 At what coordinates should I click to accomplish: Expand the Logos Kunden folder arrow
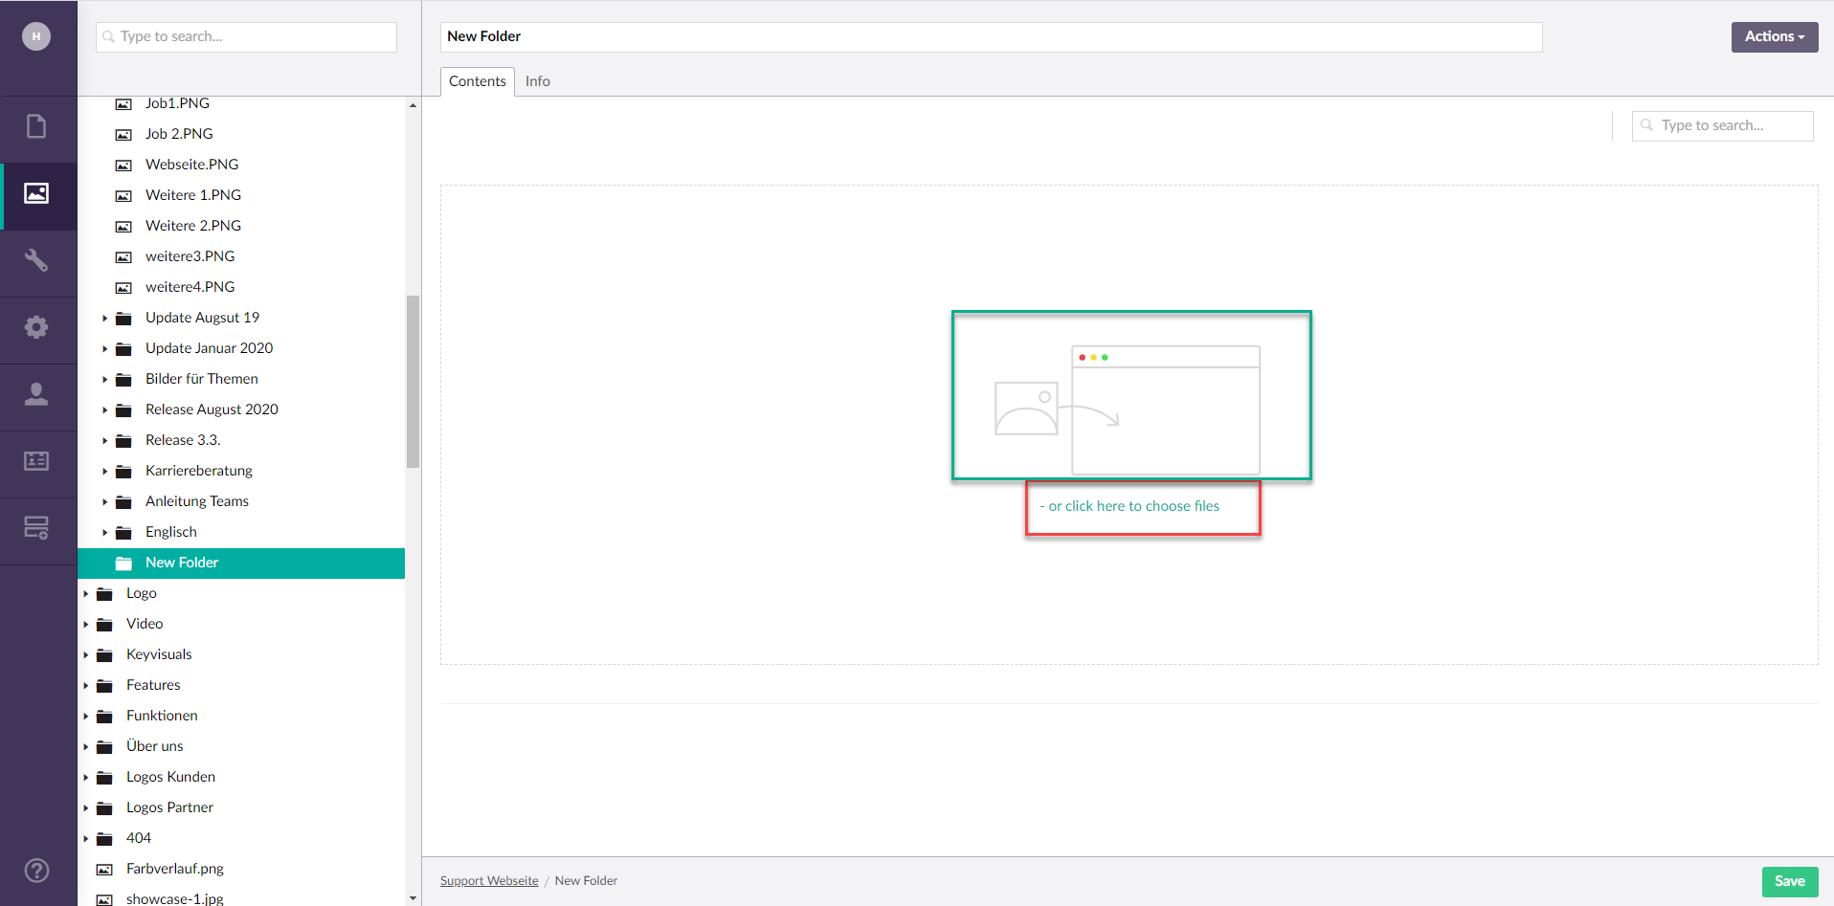85,777
